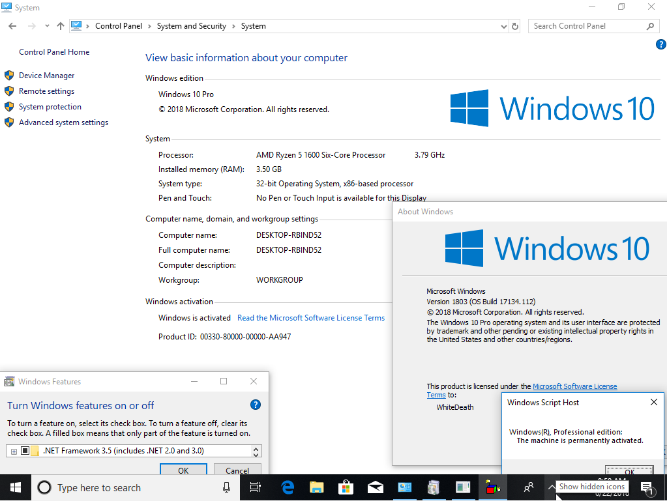
Task: Maximize the Windows Features window
Action: pyautogui.click(x=224, y=381)
